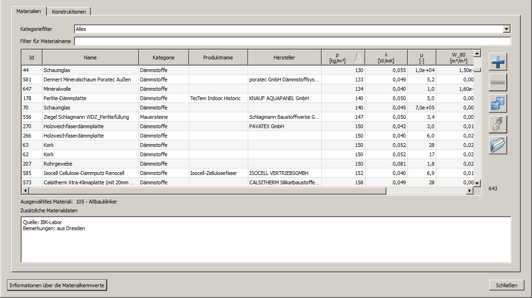
Task: Select the Perlite-Dämmplatte row
Action: (248, 98)
